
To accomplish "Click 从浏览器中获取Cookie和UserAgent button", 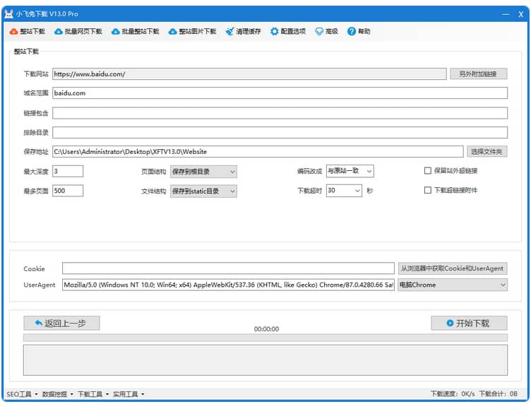I will [453, 268].
